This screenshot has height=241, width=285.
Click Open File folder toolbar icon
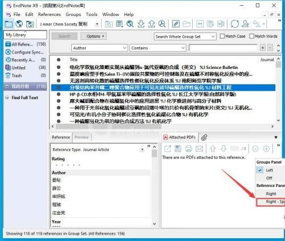click(x=186, y=24)
